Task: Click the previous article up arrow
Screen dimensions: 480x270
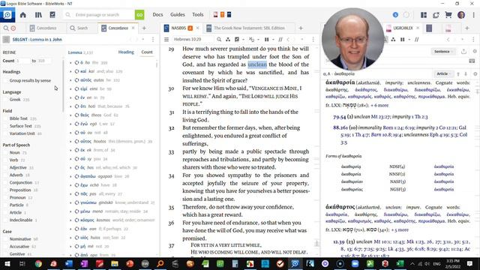Action: 458,73
